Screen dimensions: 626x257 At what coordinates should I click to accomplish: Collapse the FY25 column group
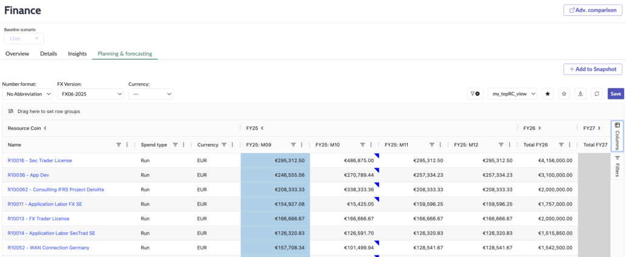(x=262, y=128)
